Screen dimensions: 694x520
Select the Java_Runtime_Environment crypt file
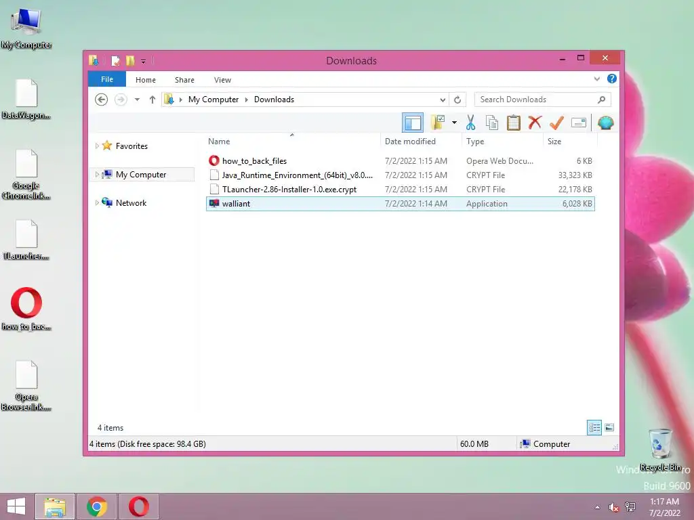pos(400,175)
